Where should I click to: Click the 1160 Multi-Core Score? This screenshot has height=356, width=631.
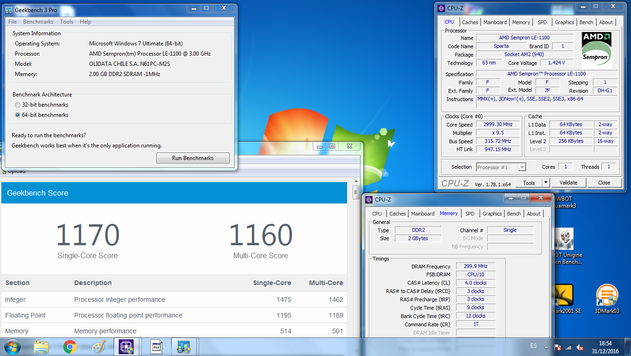tap(260, 235)
